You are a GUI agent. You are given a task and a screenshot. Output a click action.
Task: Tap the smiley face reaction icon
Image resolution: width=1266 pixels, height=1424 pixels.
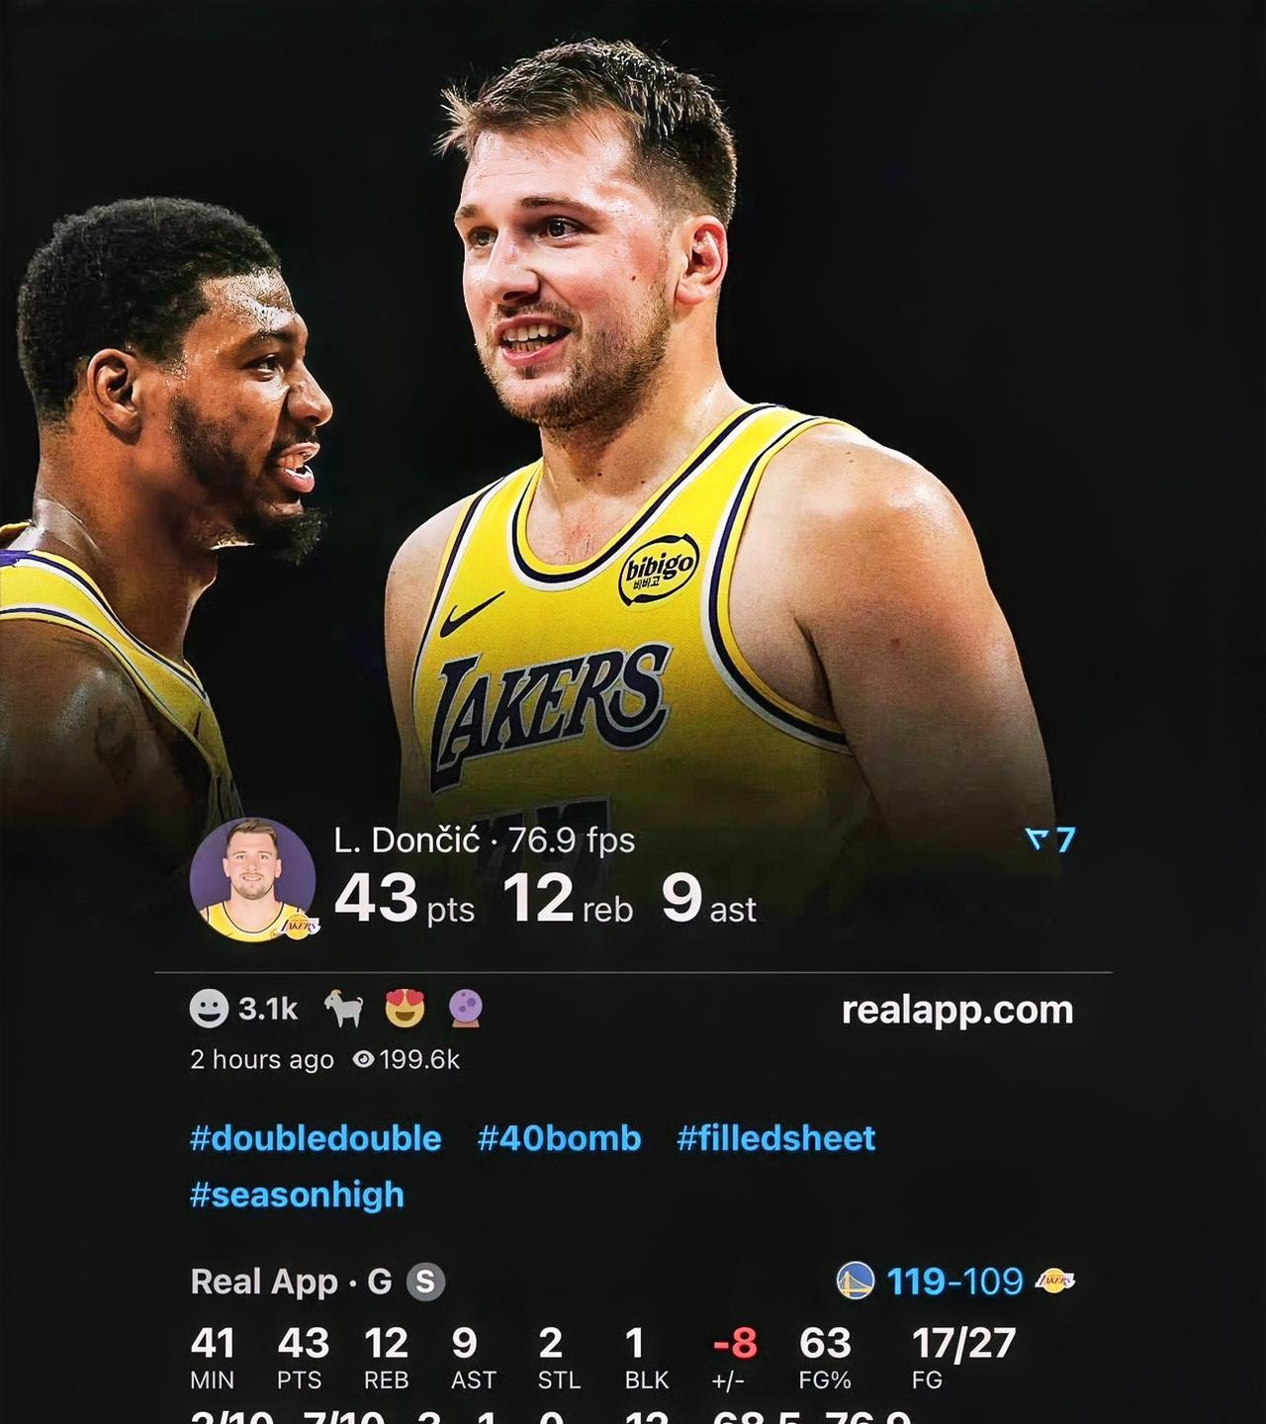click(x=209, y=1009)
